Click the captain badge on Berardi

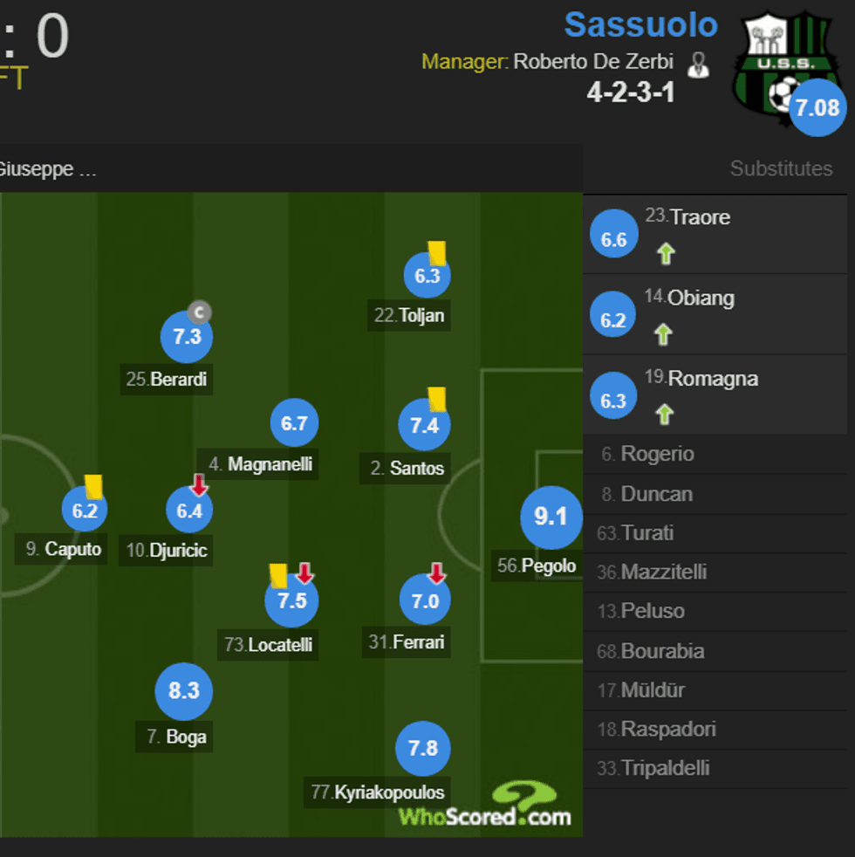pyautogui.click(x=200, y=312)
